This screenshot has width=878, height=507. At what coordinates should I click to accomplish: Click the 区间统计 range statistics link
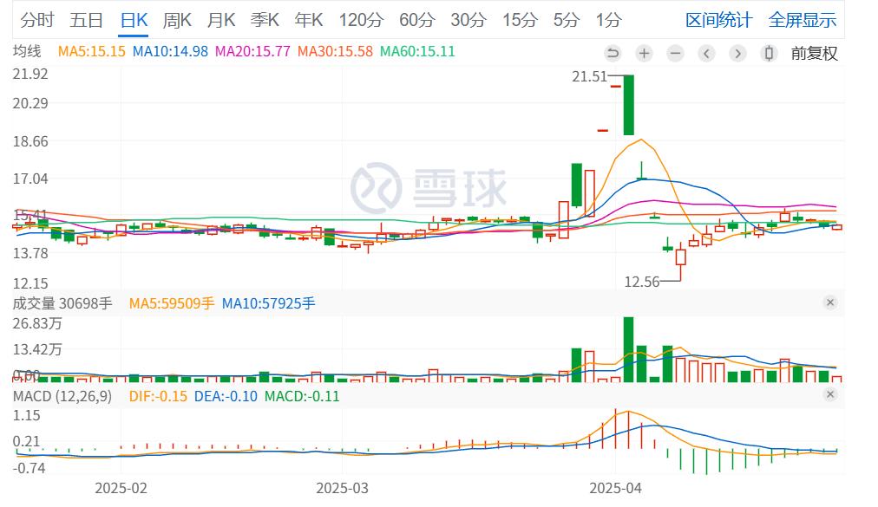point(719,20)
